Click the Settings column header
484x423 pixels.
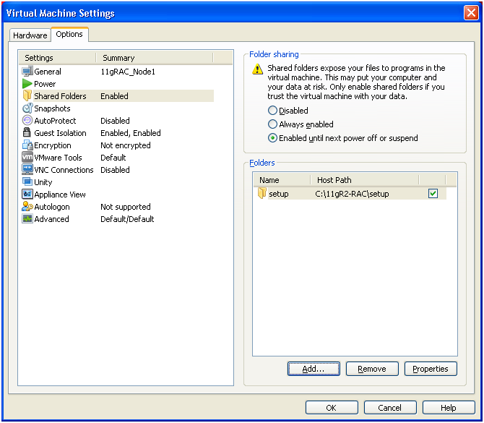[x=57, y=58]
